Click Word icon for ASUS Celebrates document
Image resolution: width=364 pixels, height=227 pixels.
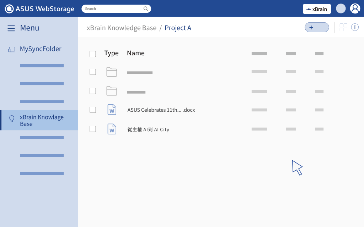pos(112,110)
